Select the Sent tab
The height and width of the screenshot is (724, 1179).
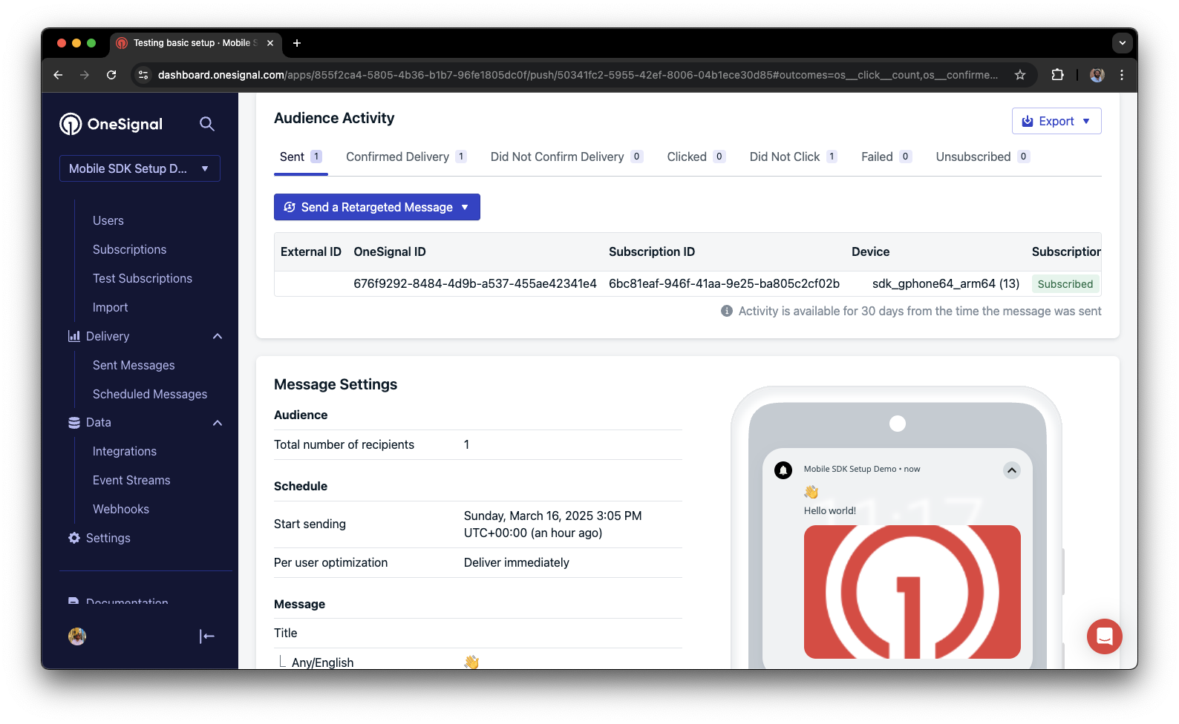click(x=301, y=157)
